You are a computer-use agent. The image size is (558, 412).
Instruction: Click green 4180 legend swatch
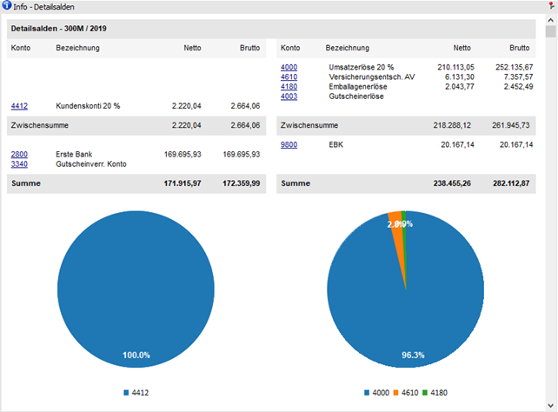click(x=425, y=393)
